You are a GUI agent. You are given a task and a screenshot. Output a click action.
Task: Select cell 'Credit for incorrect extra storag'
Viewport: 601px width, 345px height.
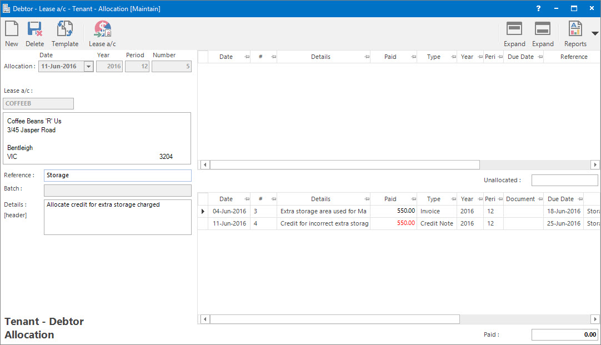pyautogui.click(x=323, y=223)
